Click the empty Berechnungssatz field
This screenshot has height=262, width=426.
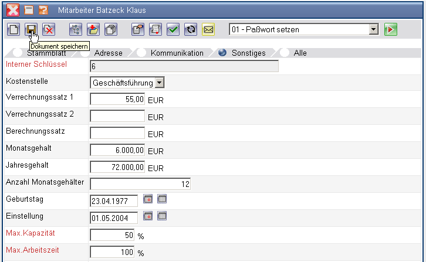pos(117,133)
